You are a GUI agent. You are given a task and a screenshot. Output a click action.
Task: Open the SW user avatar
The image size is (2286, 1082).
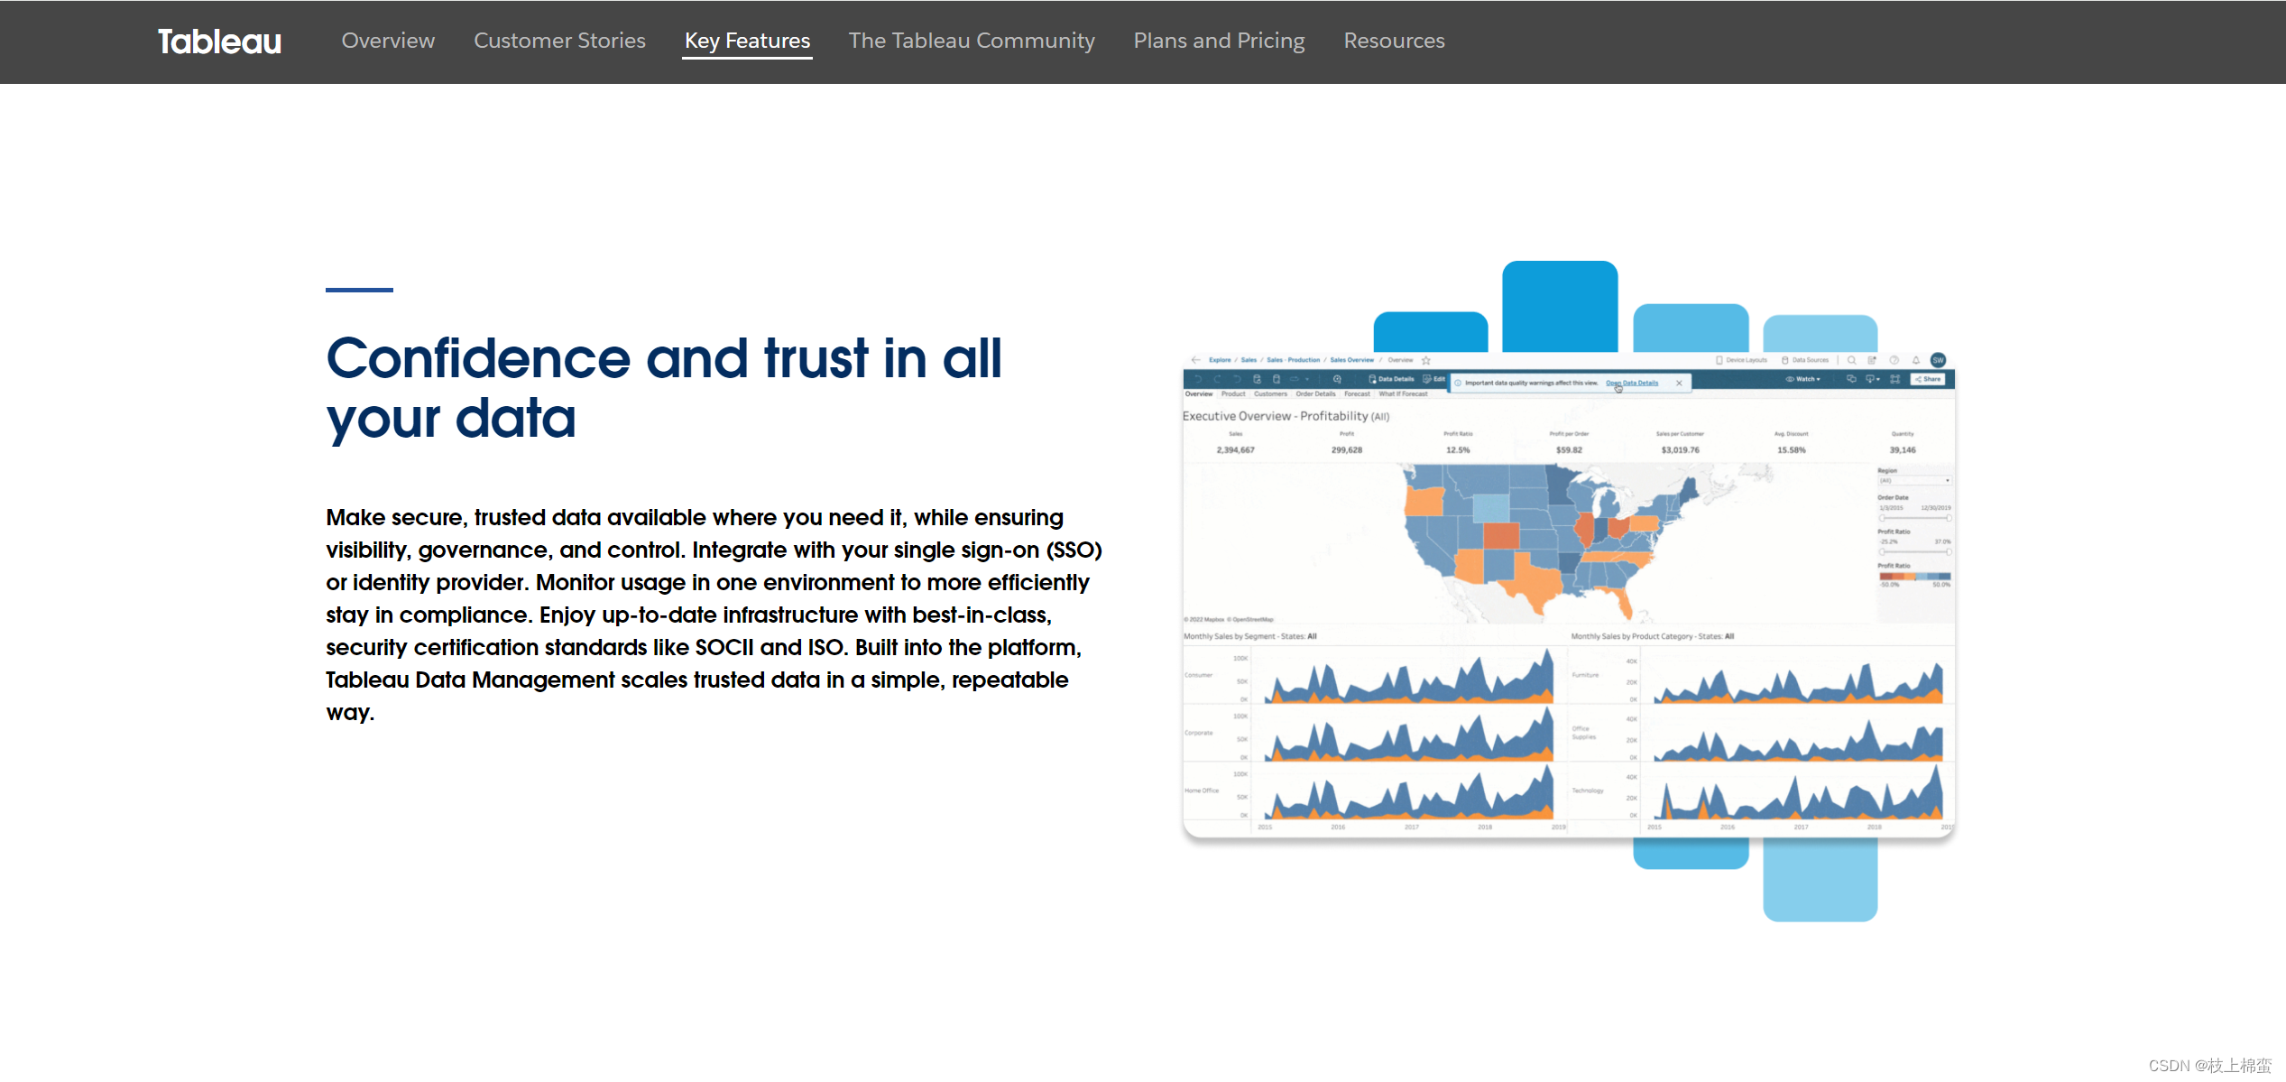1938,360
